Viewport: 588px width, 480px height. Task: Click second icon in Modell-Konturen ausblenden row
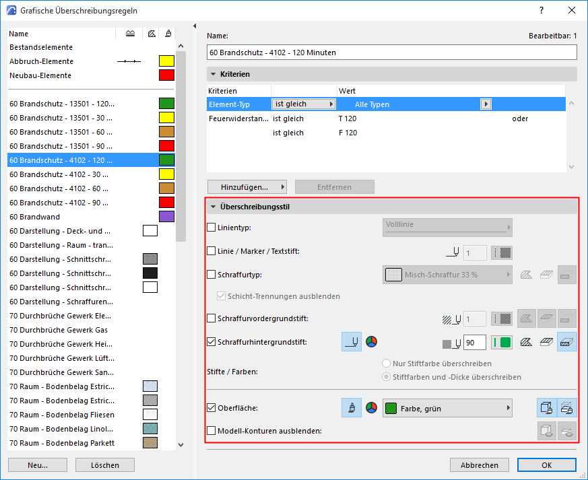click(566, 431)
